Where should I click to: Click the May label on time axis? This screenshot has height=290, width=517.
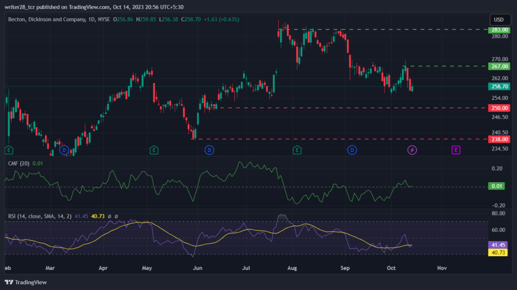(x=147, y=268)
